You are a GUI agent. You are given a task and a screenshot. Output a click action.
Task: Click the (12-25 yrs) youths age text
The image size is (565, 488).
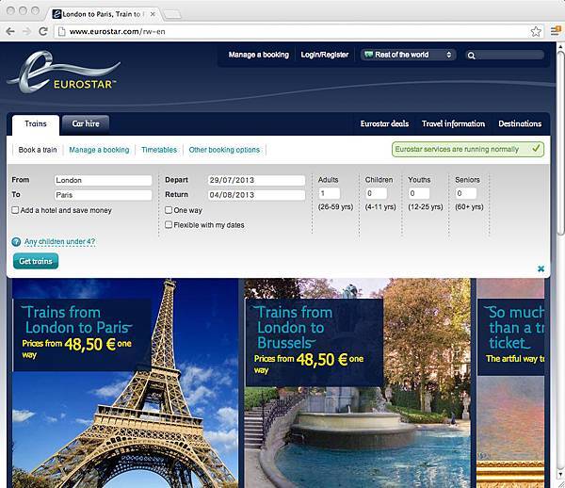pyautogui.click(x=426, y=207)
